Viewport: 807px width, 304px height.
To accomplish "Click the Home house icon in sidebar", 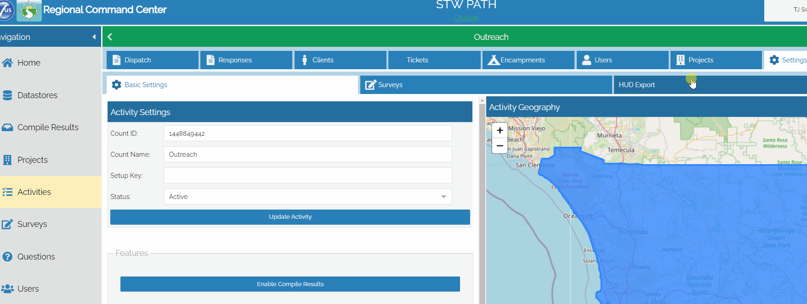I will [7, 63].
